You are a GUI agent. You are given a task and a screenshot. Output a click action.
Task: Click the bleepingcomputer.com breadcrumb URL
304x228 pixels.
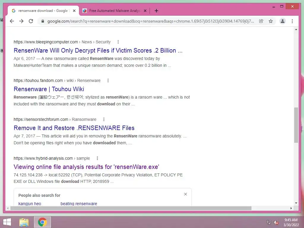pyautogui.click(x=62, y=42)
